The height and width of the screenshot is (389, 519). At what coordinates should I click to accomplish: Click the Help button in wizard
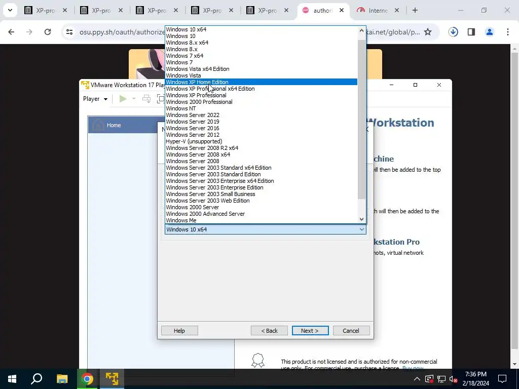tap(179, 331)
